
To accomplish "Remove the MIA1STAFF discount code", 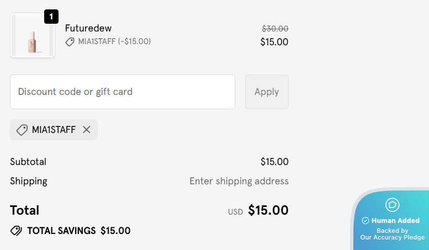I will coord(86,130).
